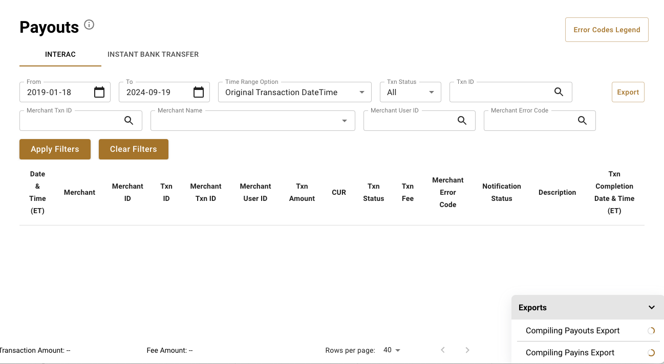The width and height of the screenshot is (664, 364).
Task: Click the search icon in Txn ID field
Action: [558, 92]
